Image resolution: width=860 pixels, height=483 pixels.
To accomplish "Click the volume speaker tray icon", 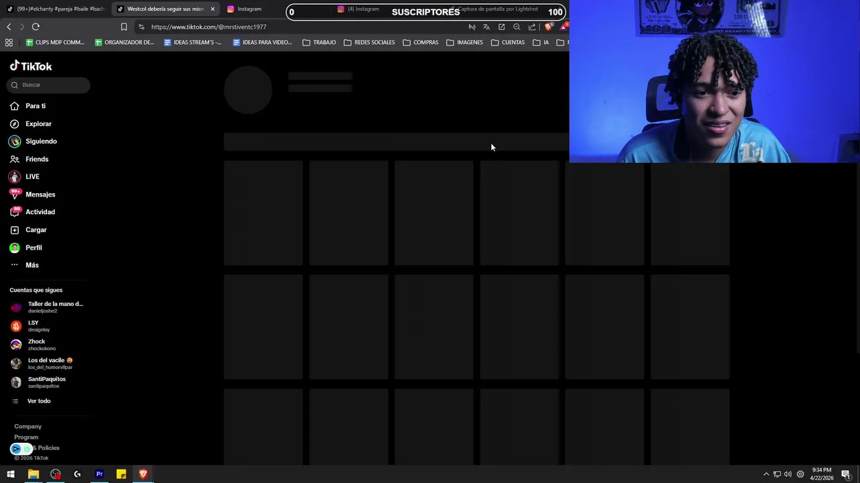I will 788,474.
